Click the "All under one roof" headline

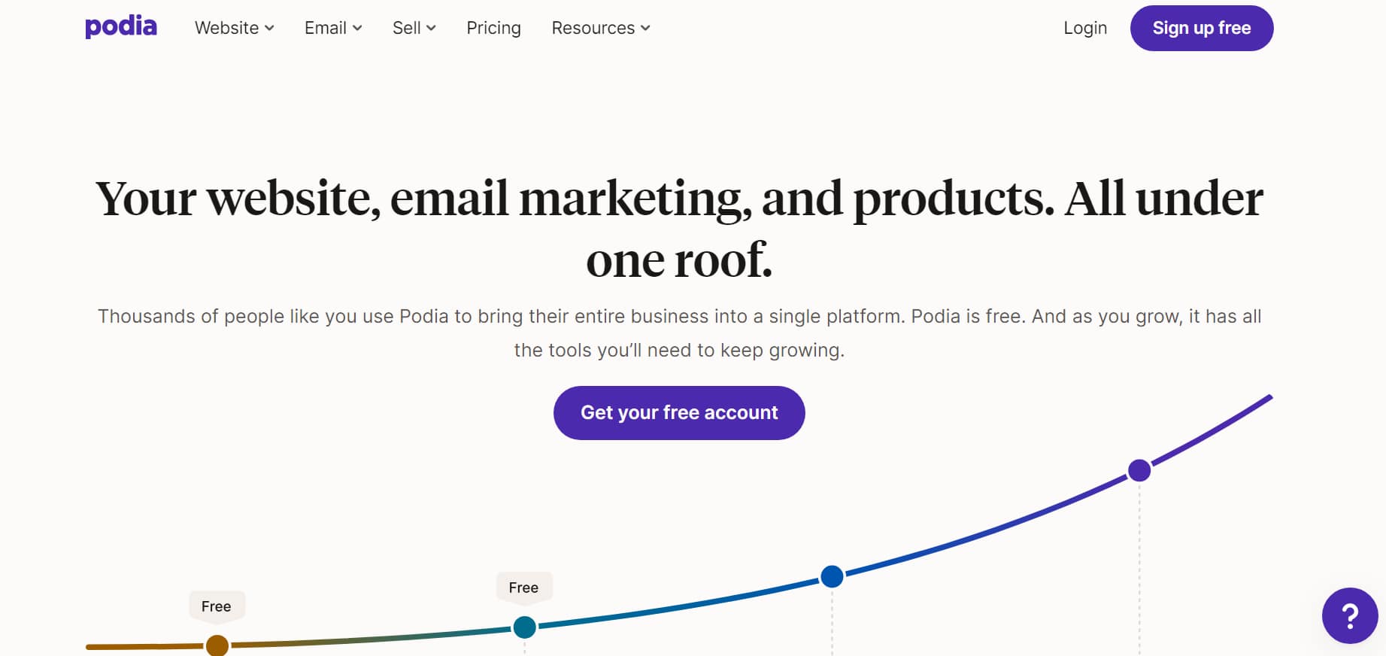(x=679, y=229)
